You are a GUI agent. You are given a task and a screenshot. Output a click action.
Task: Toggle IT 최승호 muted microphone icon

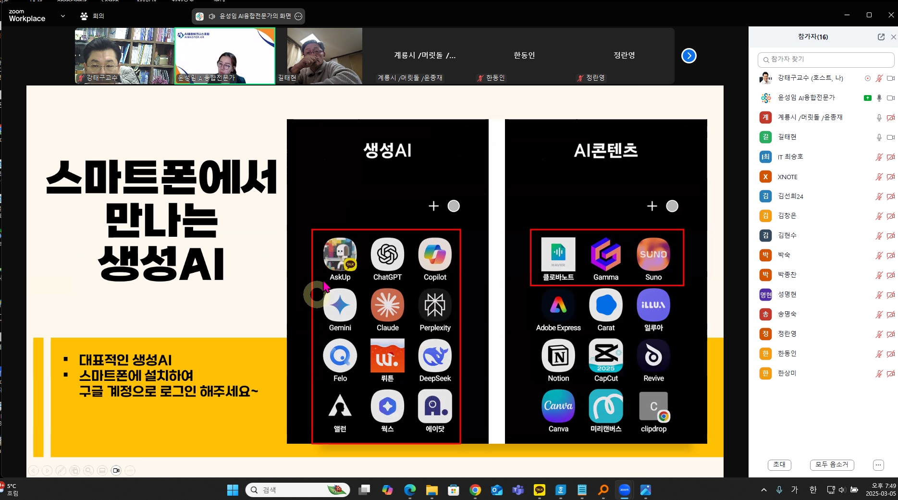879,157
